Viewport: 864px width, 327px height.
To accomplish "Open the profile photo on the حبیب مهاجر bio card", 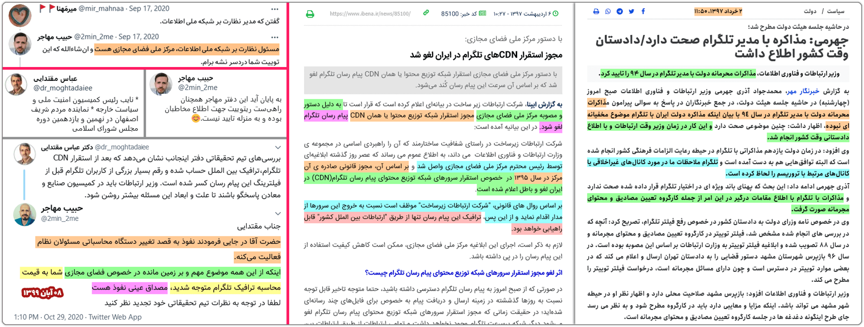I will 161,84.
